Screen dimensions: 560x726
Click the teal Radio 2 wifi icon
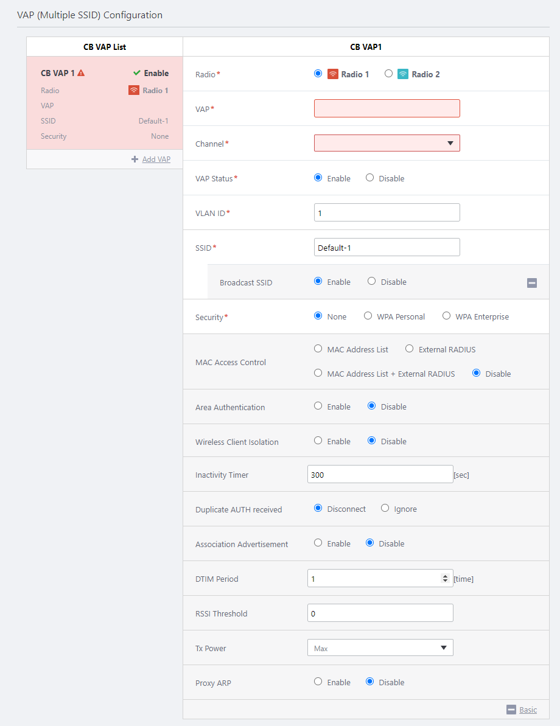click(x=403, y=74)
